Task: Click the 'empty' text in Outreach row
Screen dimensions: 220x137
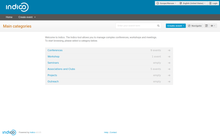Action: 157,81
